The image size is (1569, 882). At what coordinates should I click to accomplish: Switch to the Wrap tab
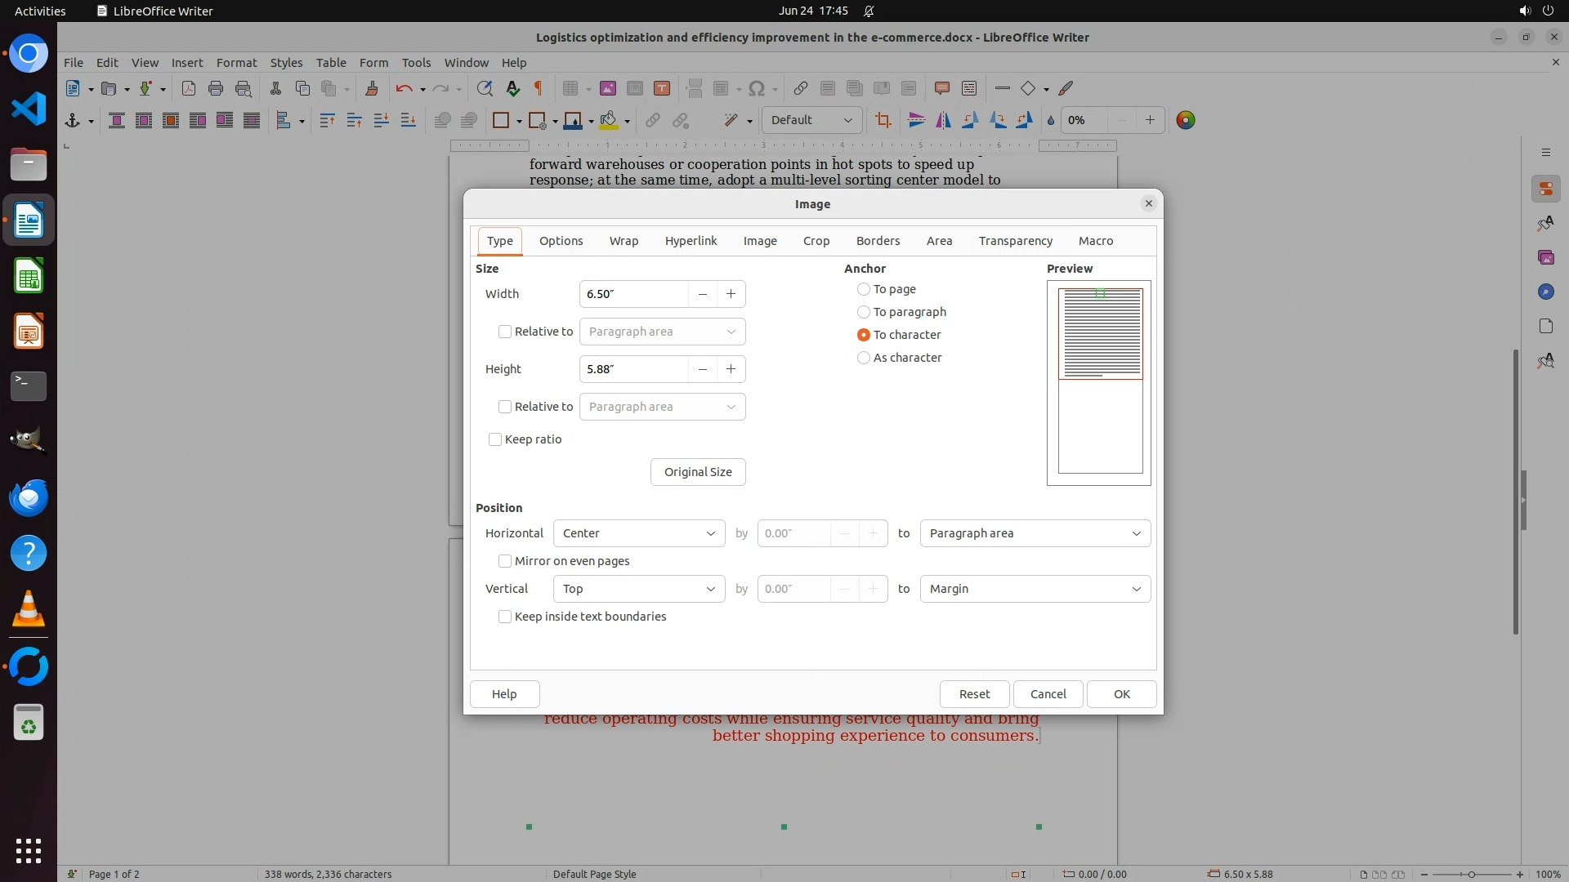pyautogui.click(x=624, y=241)
